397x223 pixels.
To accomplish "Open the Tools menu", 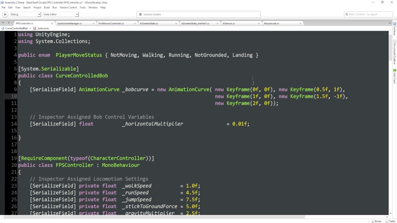I will point(83,7).
